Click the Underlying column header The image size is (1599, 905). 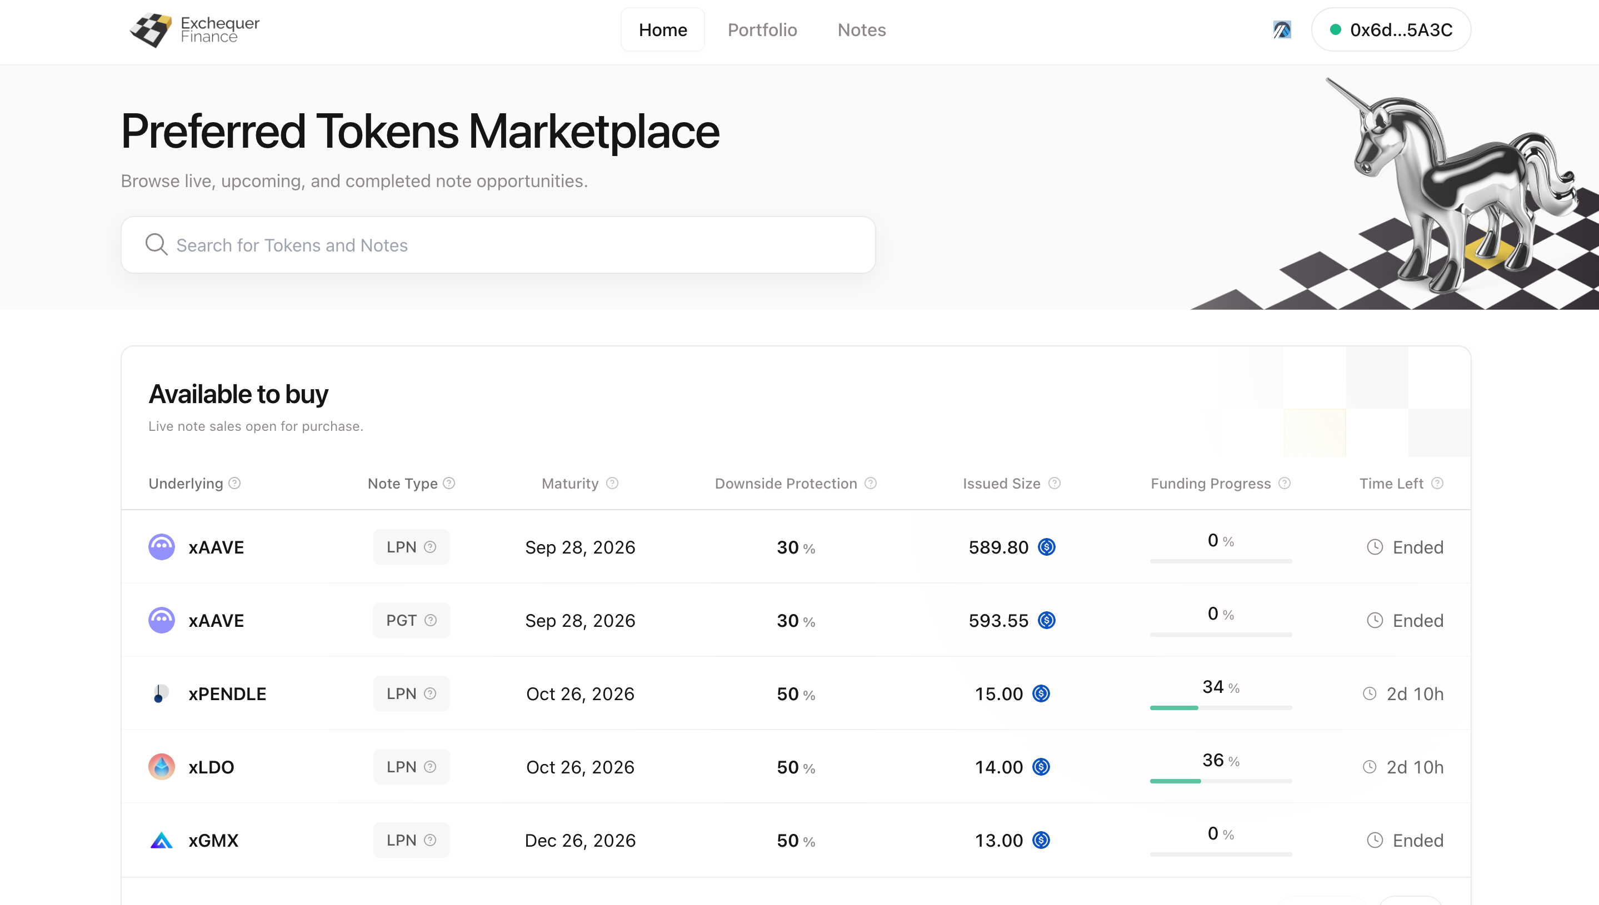pos(186,483)
